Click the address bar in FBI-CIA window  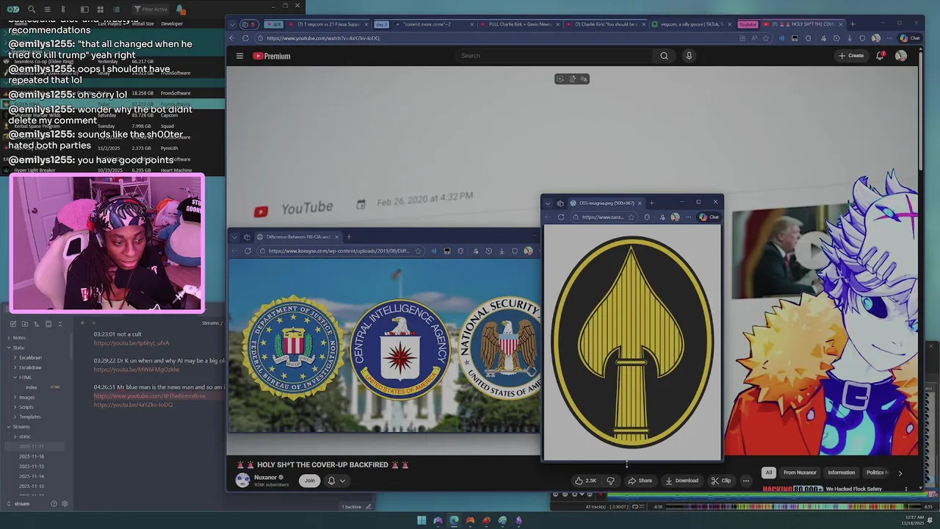(x=339, y=251)
